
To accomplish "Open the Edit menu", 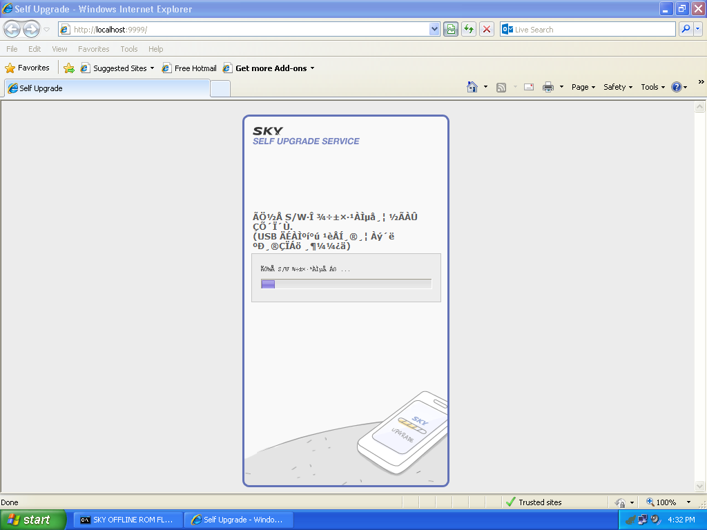I will (x=35, y=49).
